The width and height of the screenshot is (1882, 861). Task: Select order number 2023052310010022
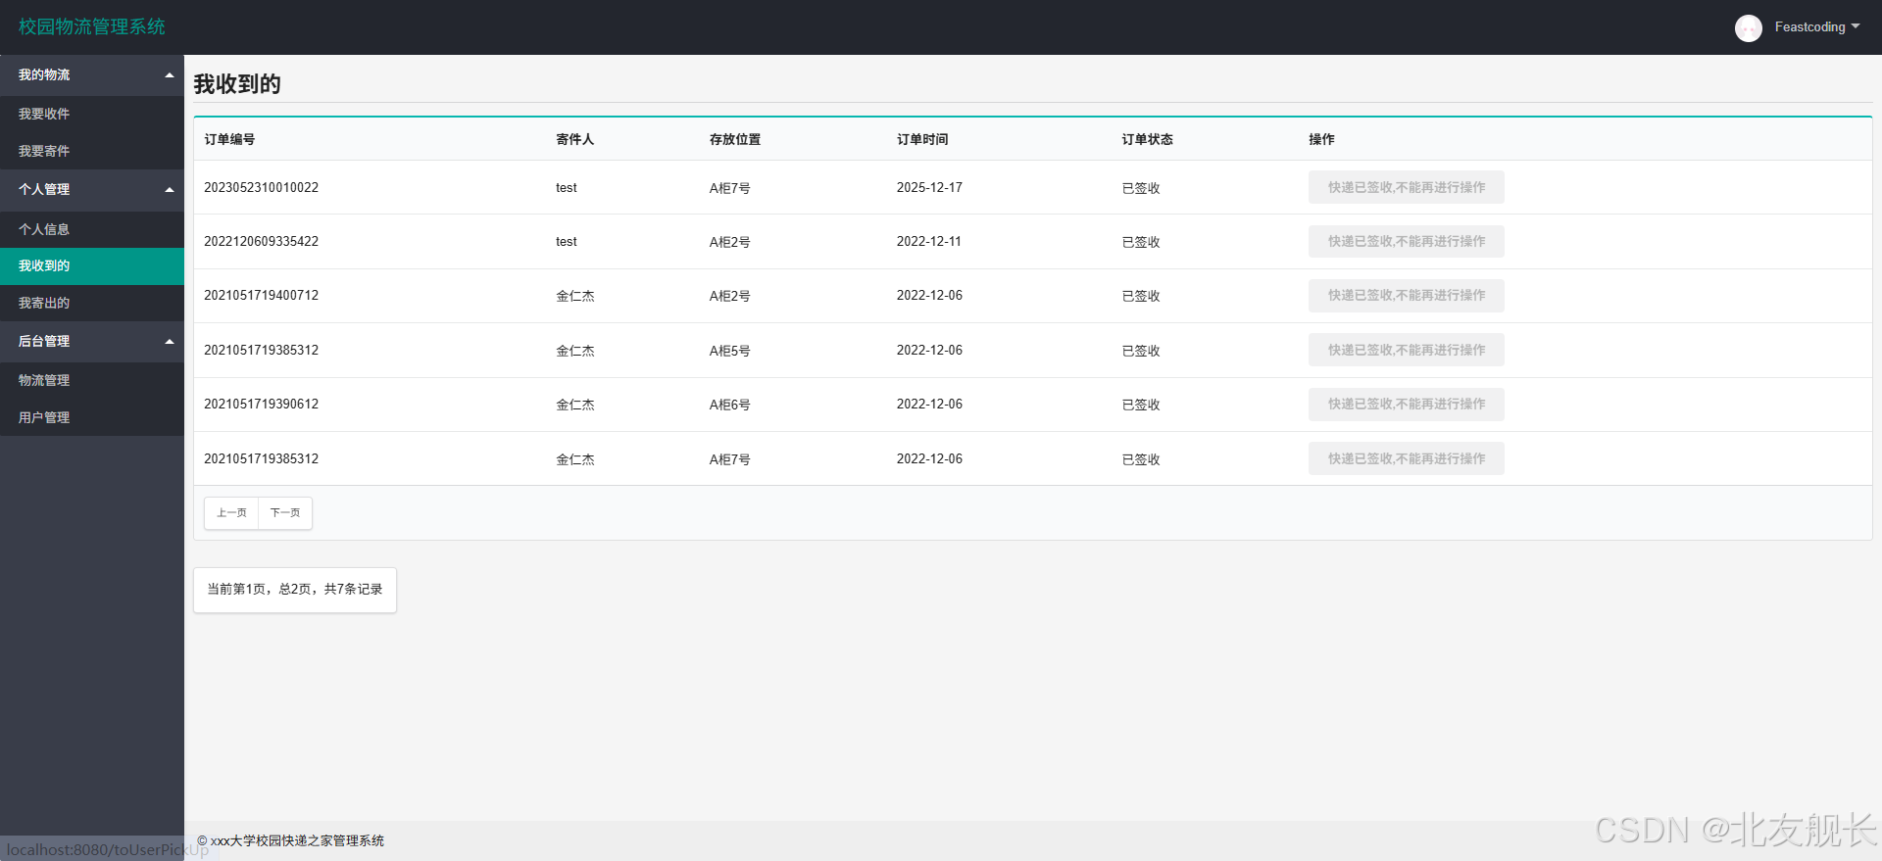click(x=261, y=188)
